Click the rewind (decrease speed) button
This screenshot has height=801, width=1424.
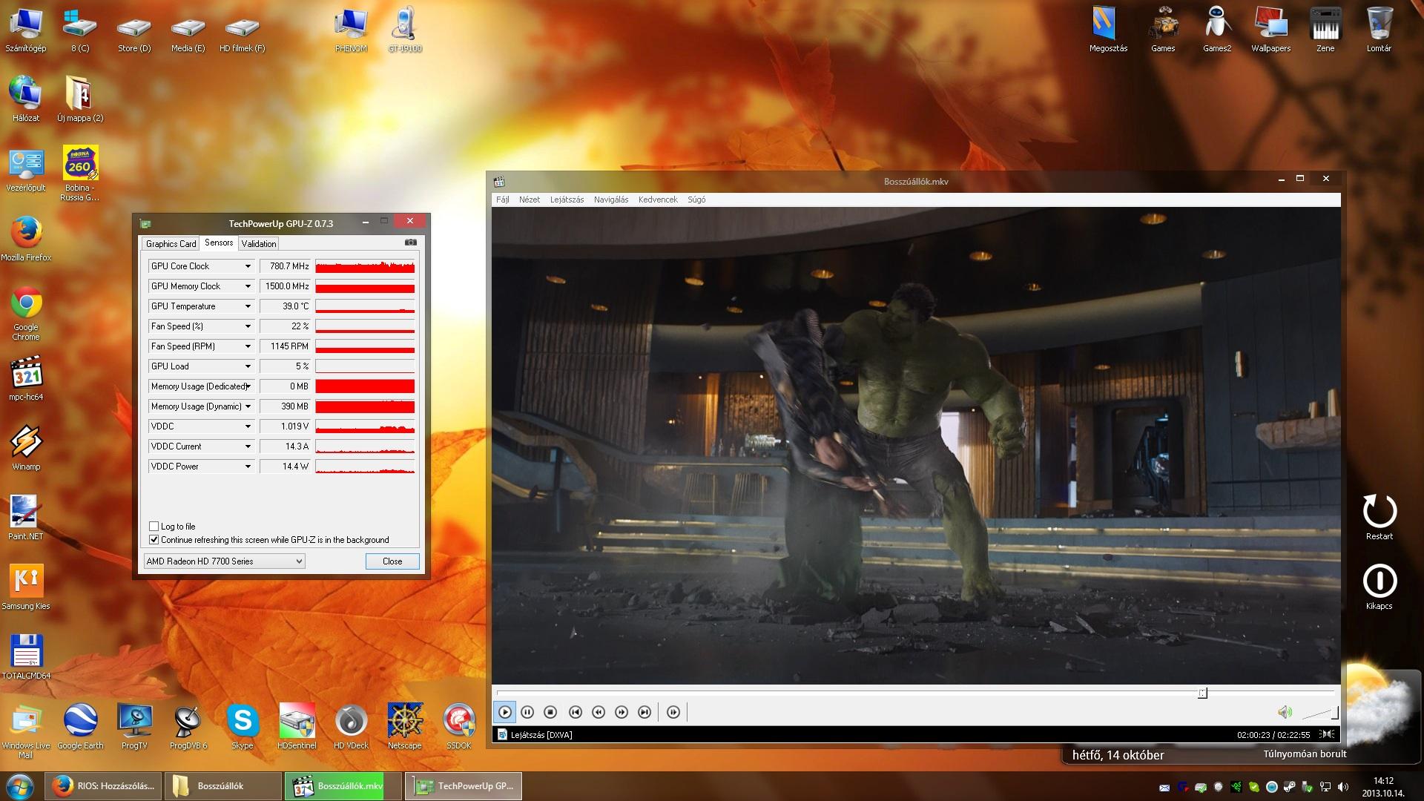(599, 712)
